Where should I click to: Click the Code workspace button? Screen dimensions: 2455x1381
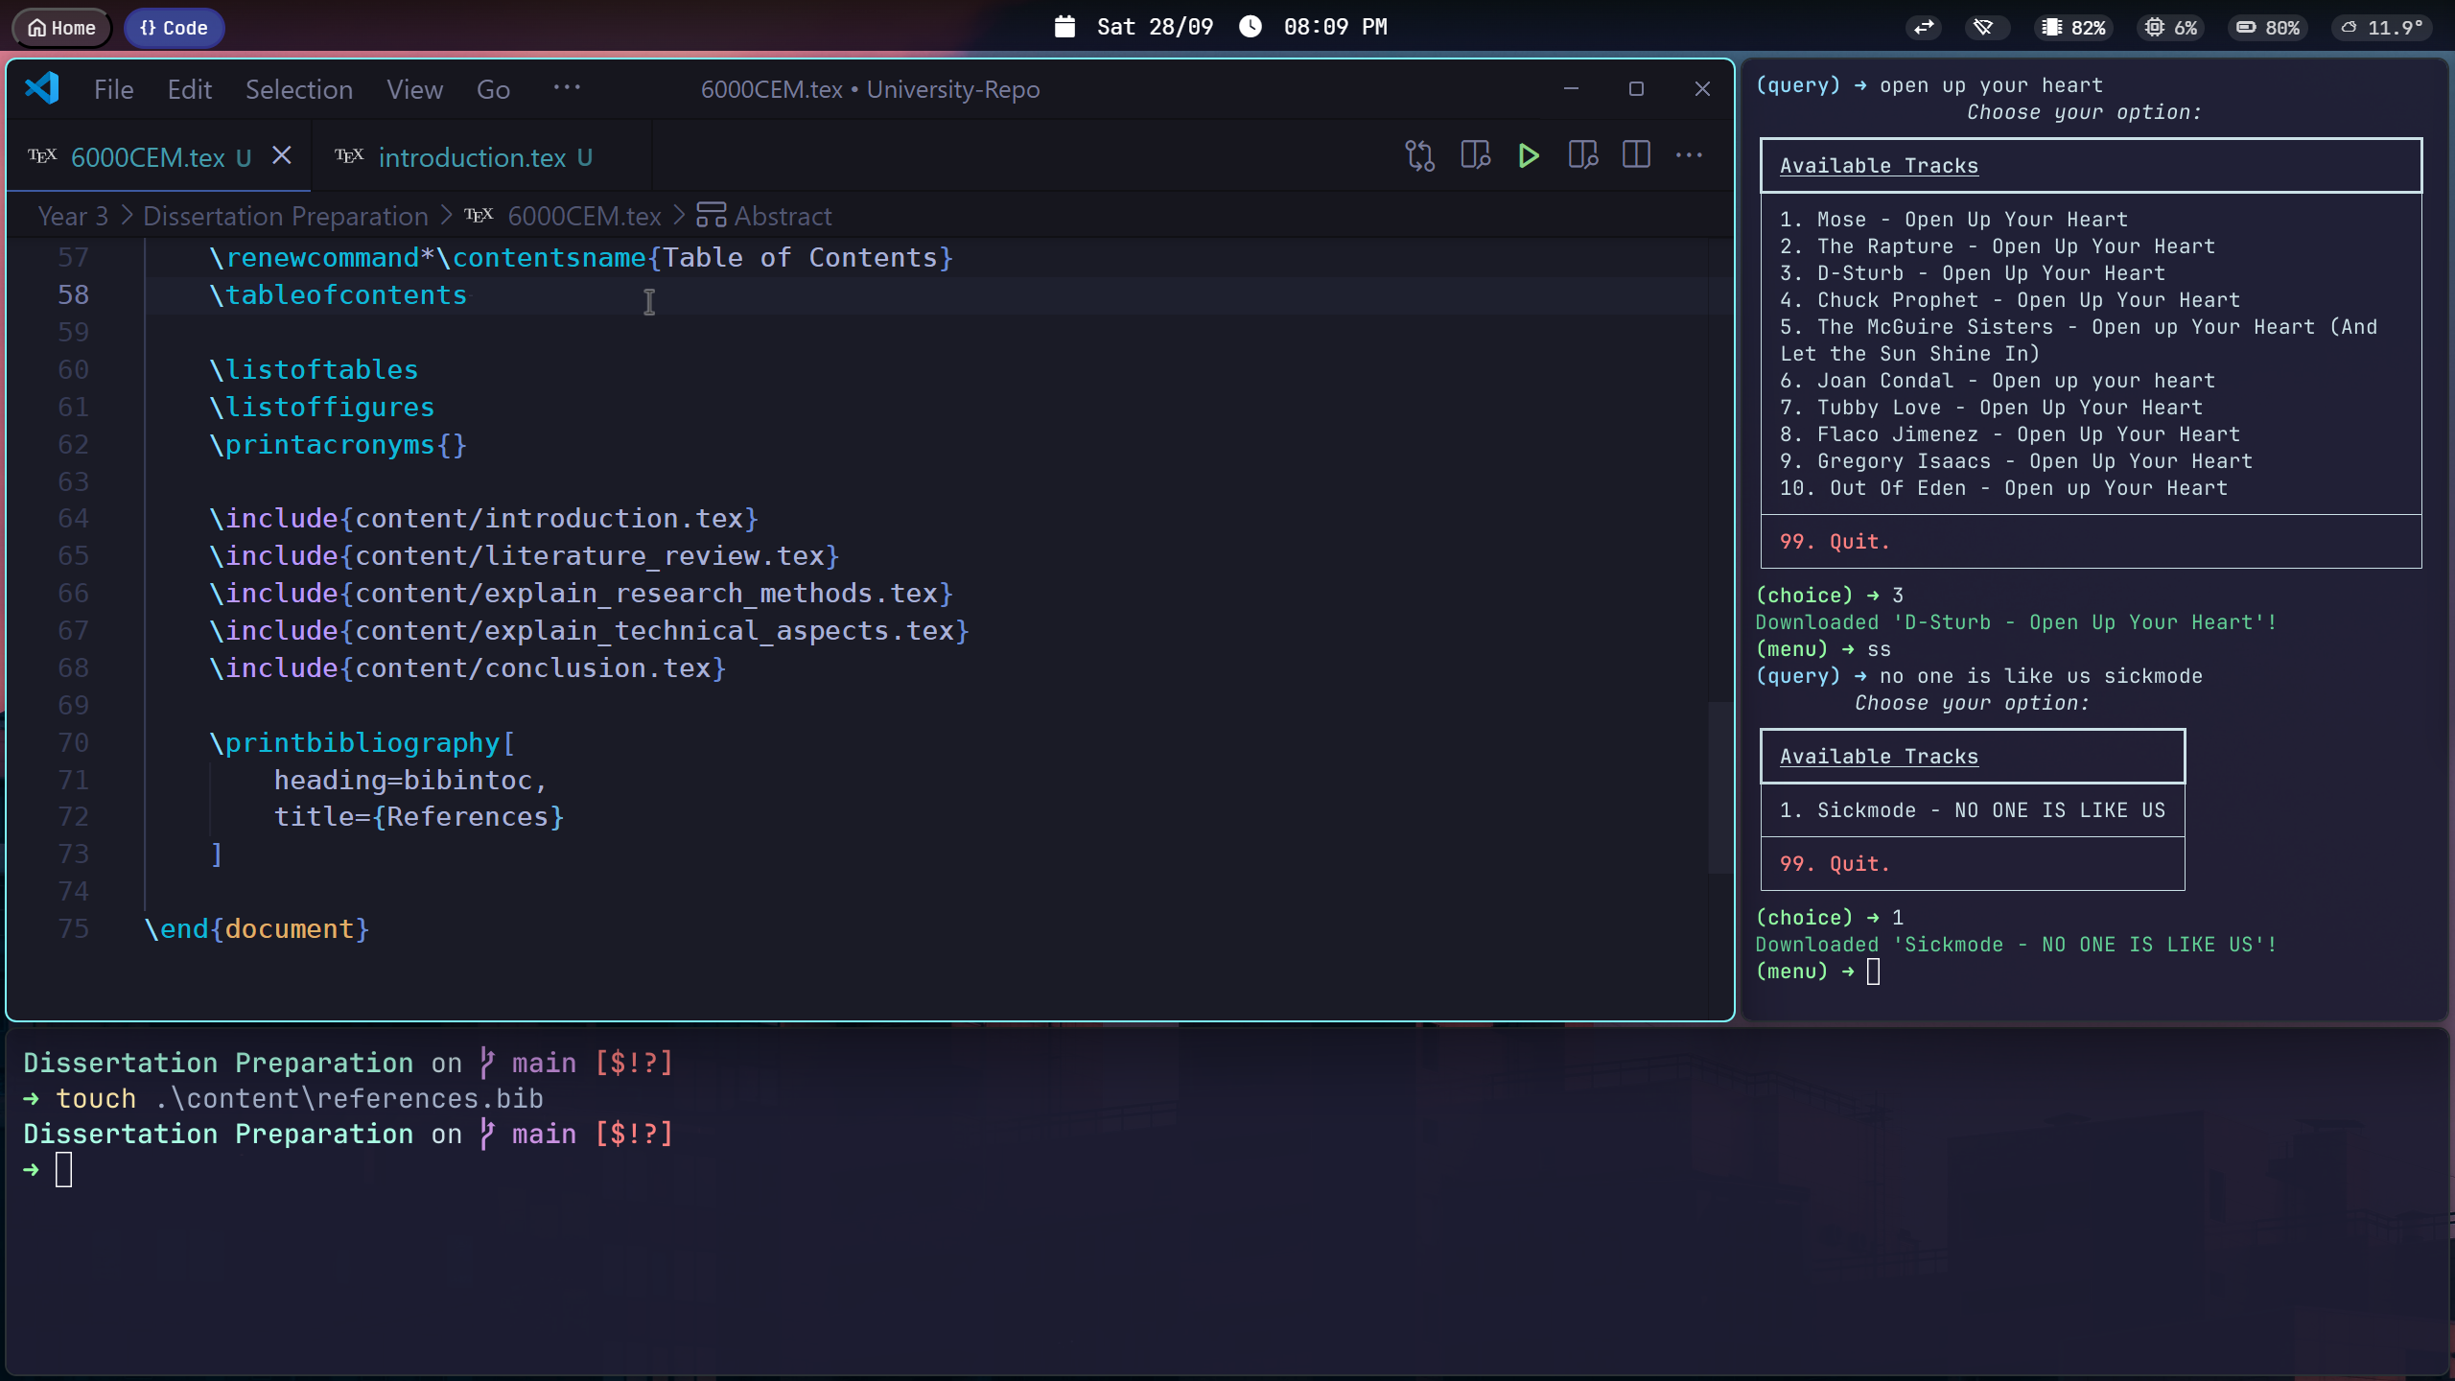coord(174,28)
